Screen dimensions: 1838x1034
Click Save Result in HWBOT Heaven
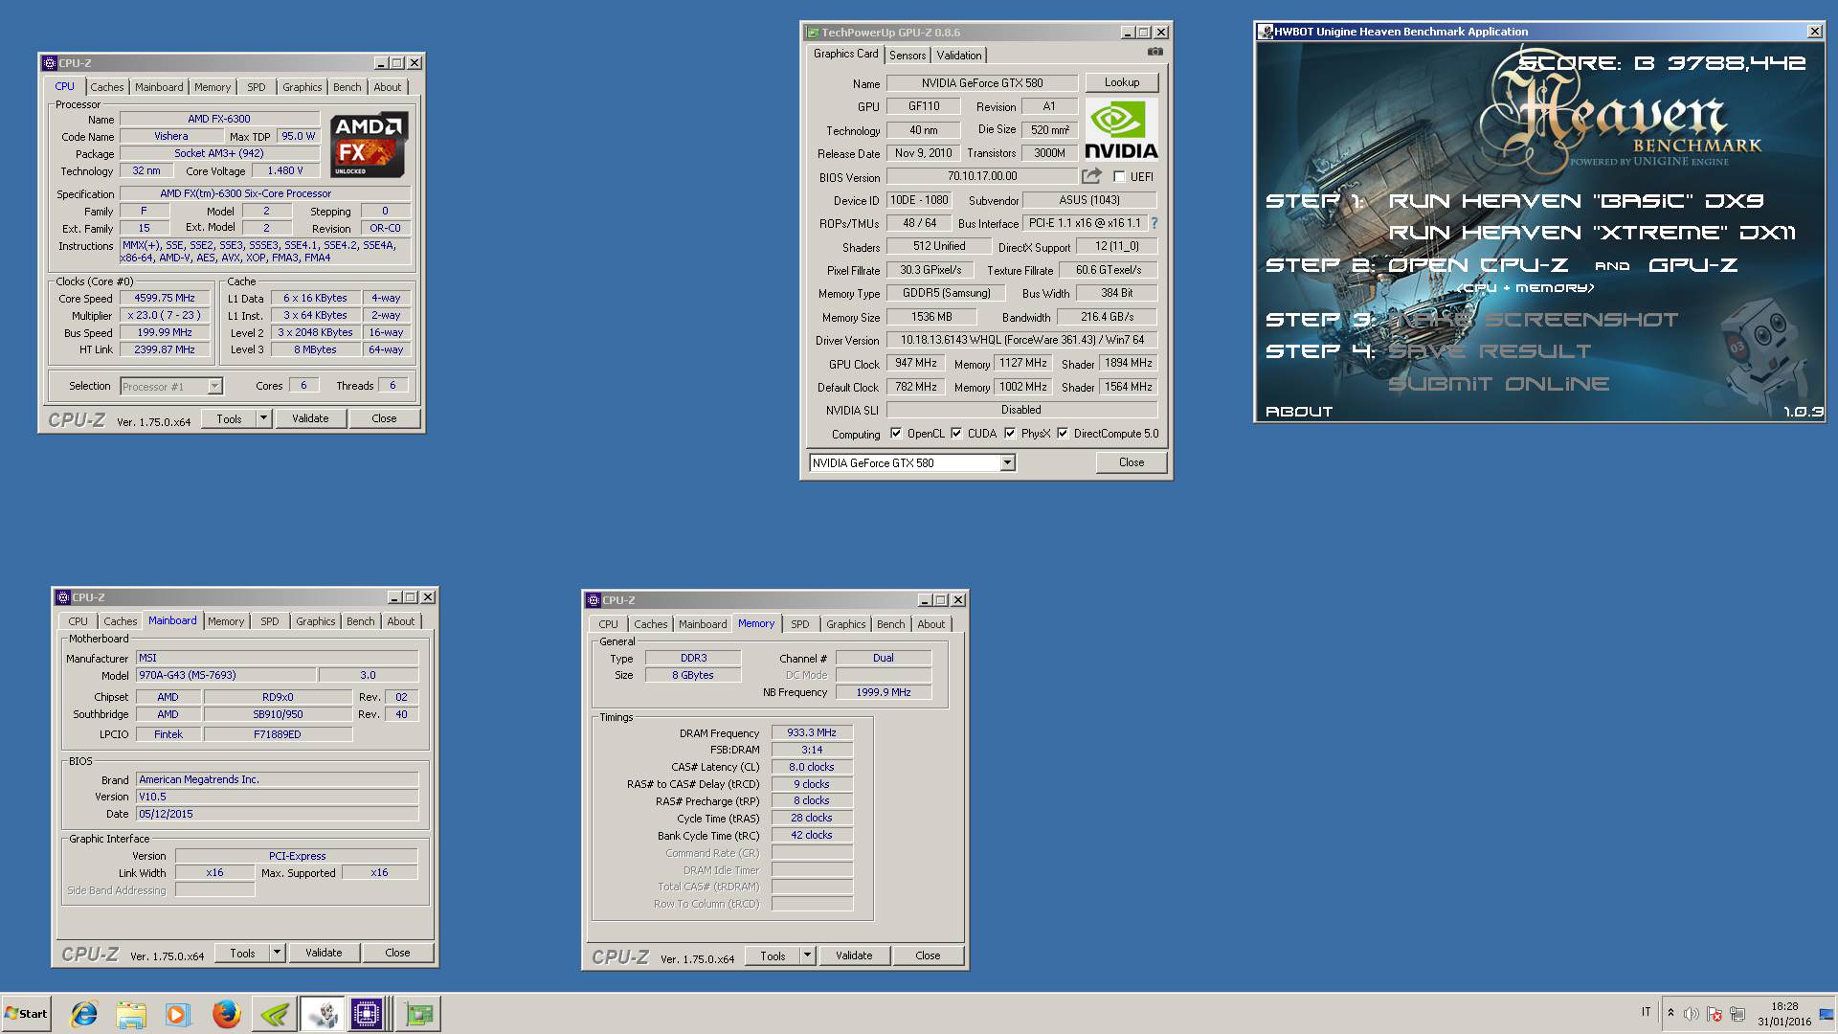point(1490,351)
